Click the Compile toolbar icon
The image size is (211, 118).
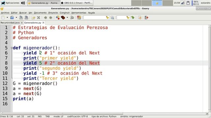(x=58, y=17)
